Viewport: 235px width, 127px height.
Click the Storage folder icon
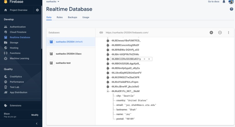point(6,43)
